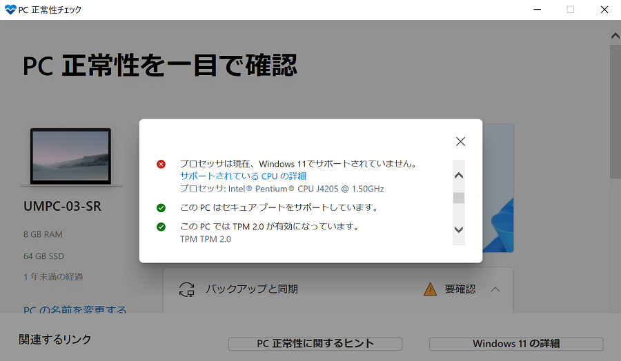Screen dimensions: 621x361
Task: Click the 要確認 warning triangle icon
Action: pyautogui.click(x=430, y=289)
